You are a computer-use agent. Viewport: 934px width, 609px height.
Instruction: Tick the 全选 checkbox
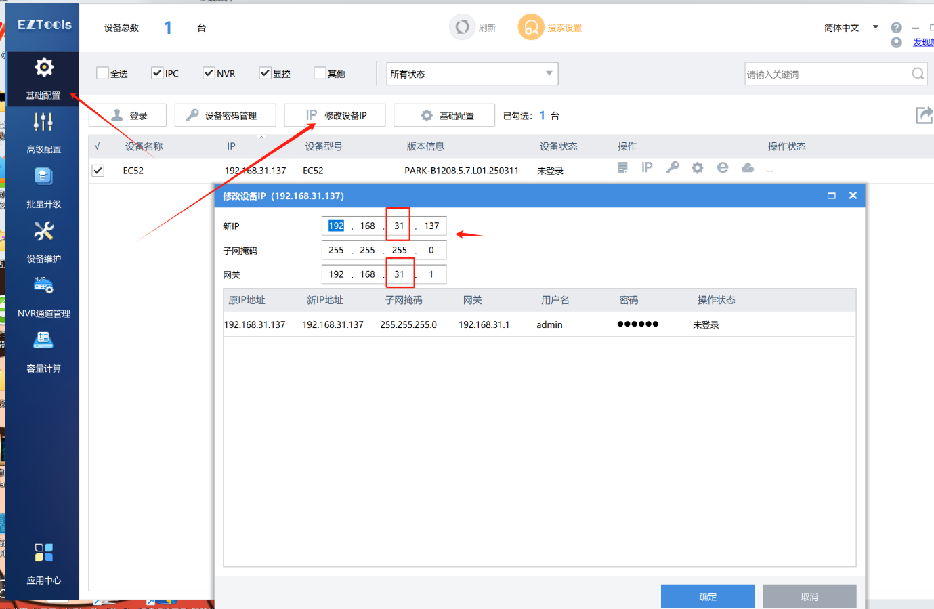pyautogui.click(x=102, y=73)
